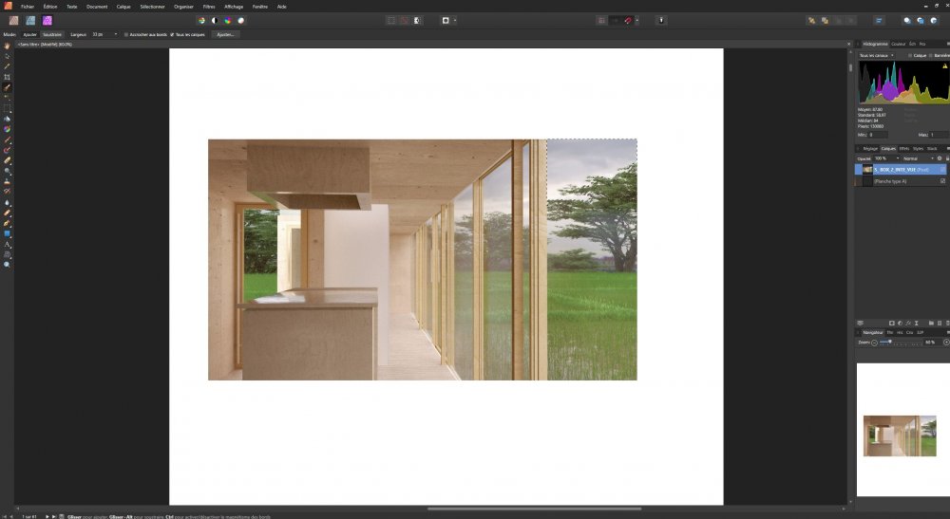Open the Normal blend mode dropdown
Image resolution: width=950 pixels, height=519 pixels.
[x=919, y=158]
